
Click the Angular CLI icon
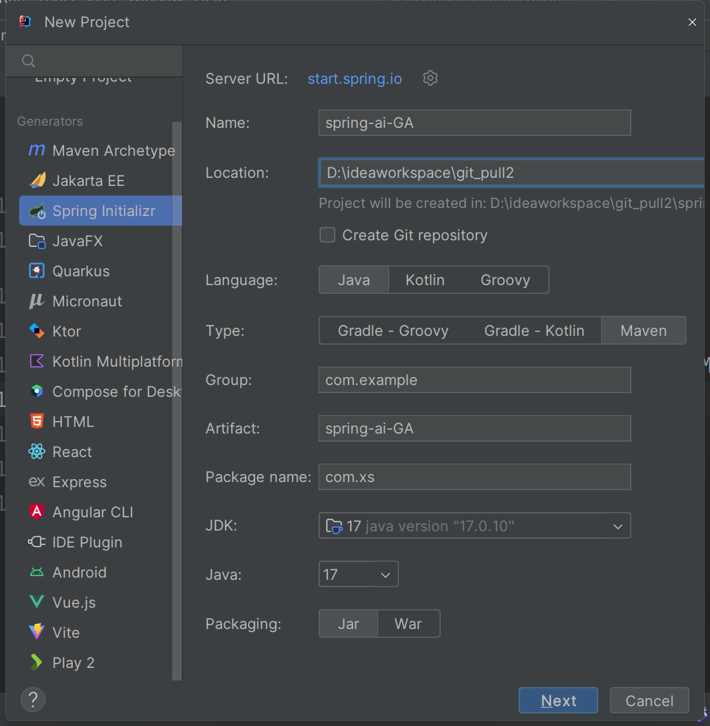tap(37, 512)
